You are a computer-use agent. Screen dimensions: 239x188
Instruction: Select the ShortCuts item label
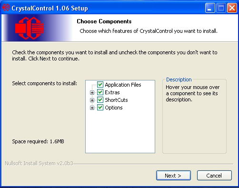pyautogui.click(x=116, y=100)
